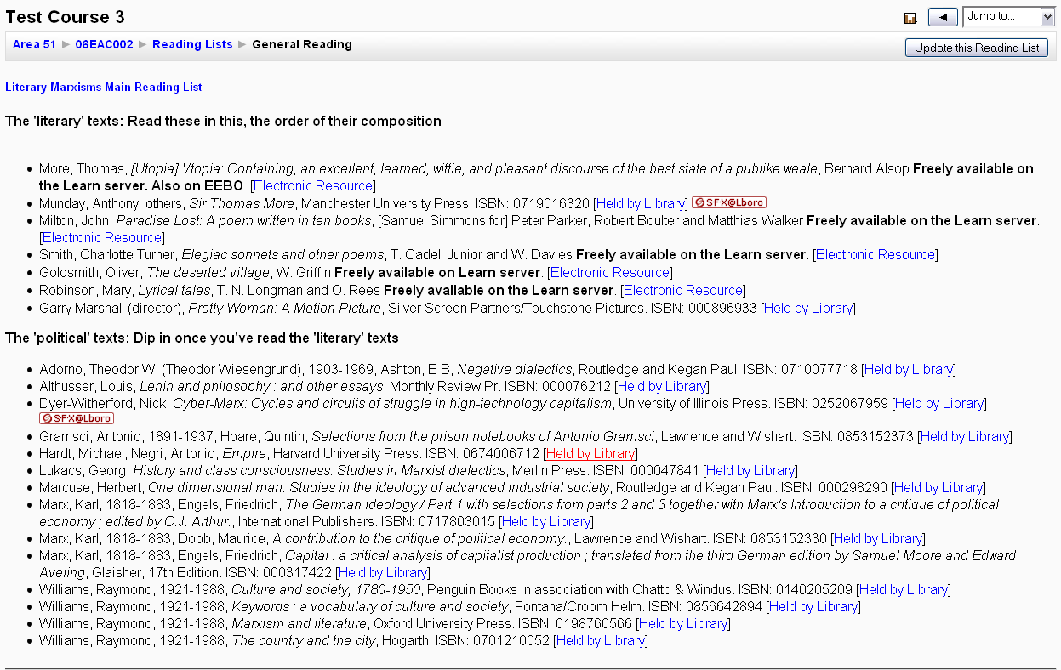Click the SFX@Lboro badge under Dyer-Witherford entry
The image size is (1061, 670).
[x=77, y=419]
